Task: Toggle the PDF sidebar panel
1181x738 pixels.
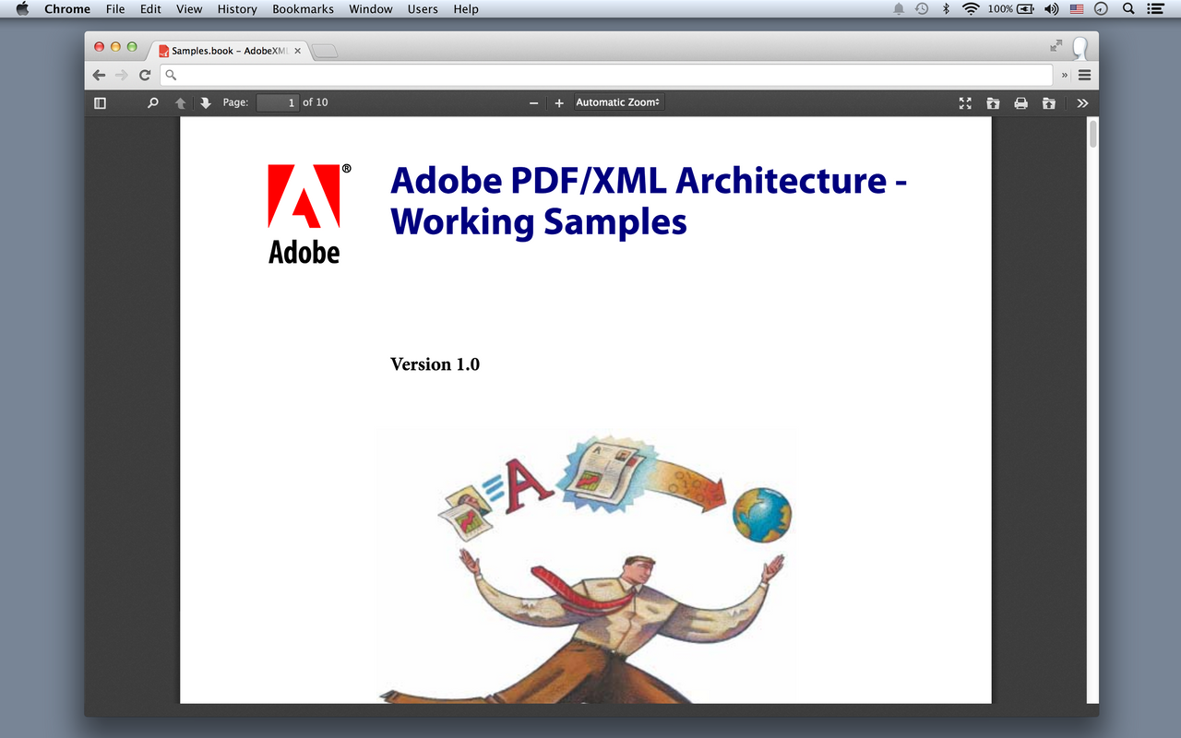Action: 100,102
